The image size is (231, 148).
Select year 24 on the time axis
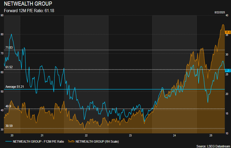[175, 135]
